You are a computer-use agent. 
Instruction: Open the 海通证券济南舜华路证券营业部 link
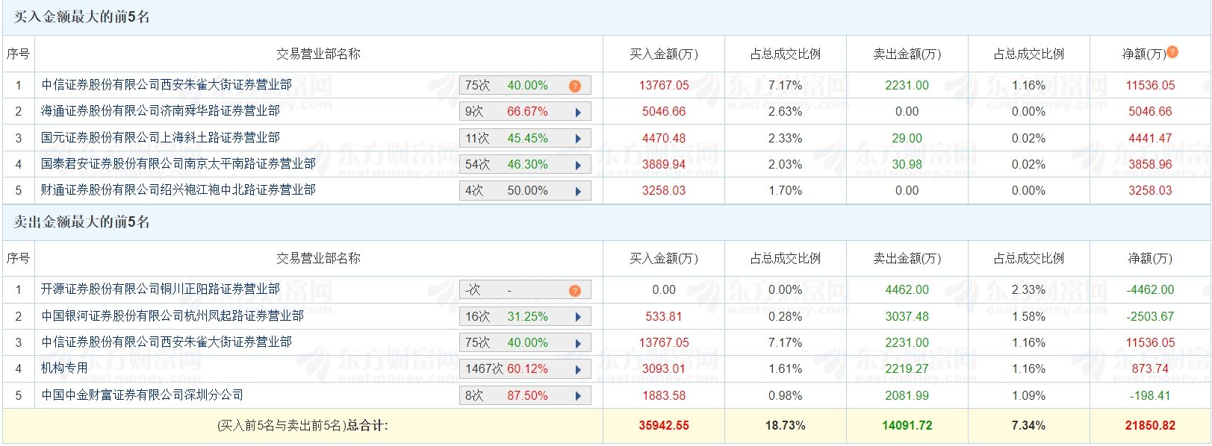pyautogui.click(x=161, y=111)
